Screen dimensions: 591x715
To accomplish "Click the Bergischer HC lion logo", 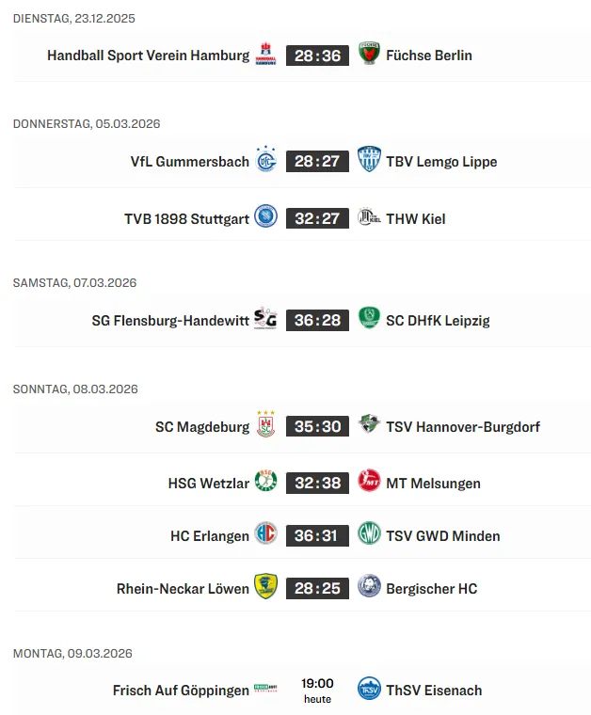I will tap(369, 588).
